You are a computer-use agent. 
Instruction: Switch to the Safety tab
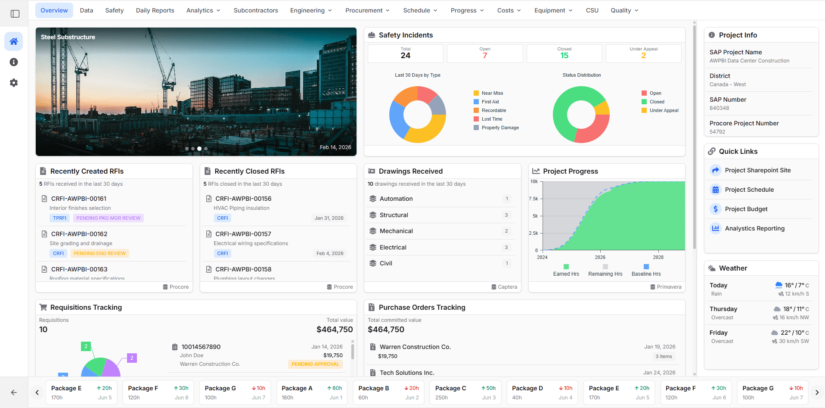pyautogui.click(x=115, y=10)
